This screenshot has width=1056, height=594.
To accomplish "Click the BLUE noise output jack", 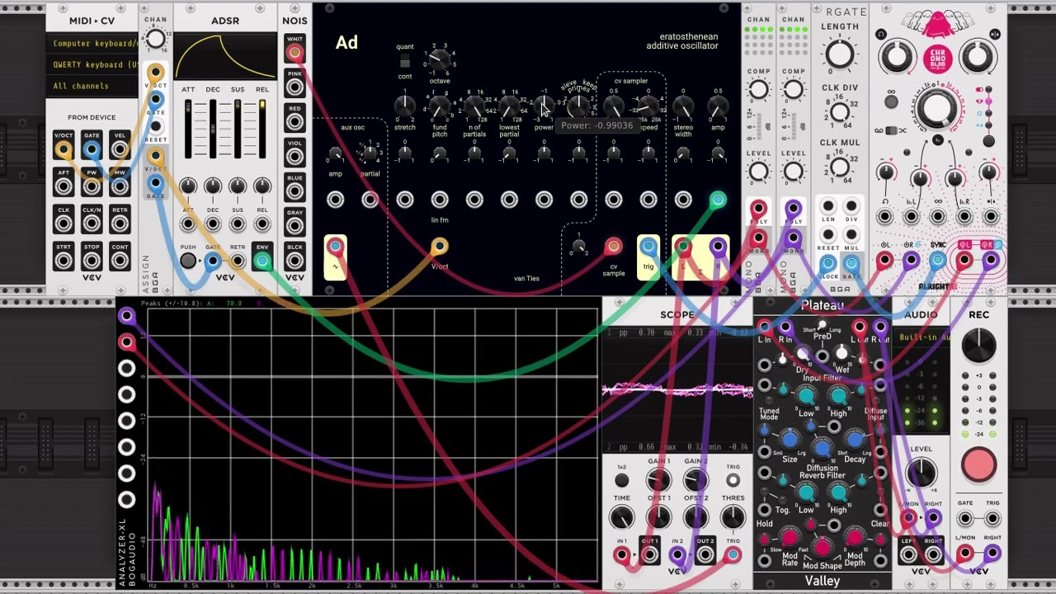I will tap(295, 191).
